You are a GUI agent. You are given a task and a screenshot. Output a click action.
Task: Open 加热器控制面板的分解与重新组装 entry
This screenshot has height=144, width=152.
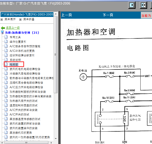(x=31, y=96)
